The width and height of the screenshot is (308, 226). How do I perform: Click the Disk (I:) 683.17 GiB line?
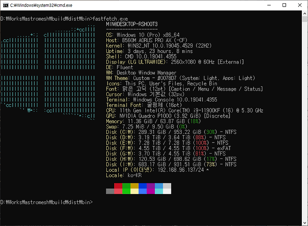click(x=171, y=164)
